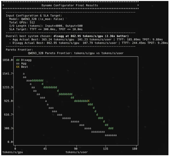The height and width of the screenshot is (157, 170).
Task: Click the green dd Disagg legend entry
Action: (24, 60)
